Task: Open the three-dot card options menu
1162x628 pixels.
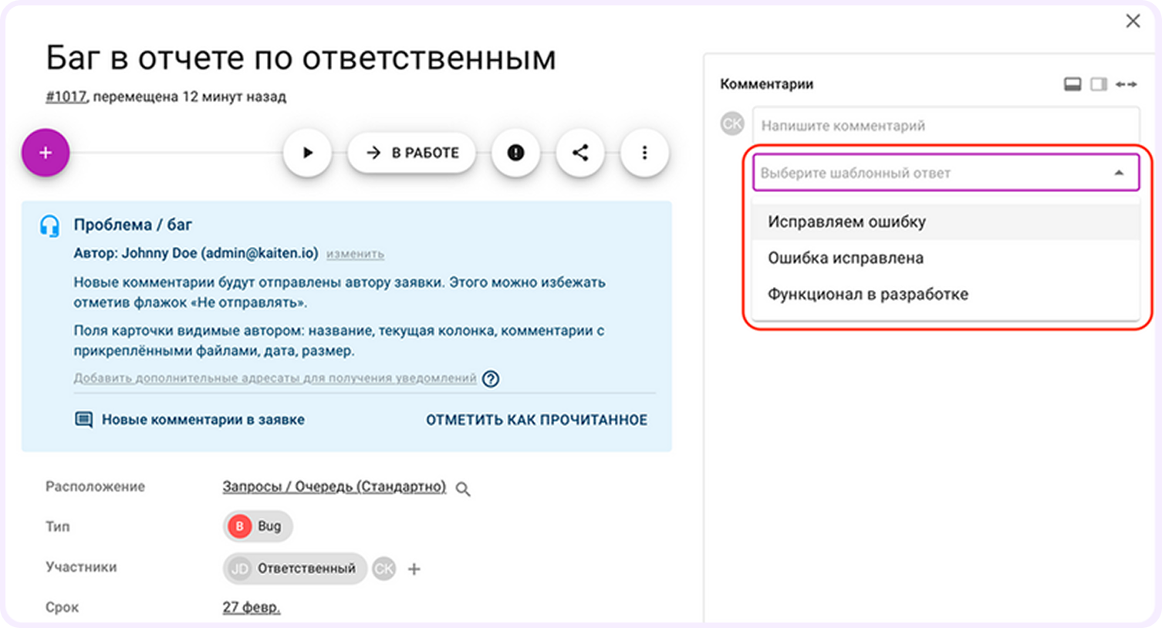Action: pyautogui.click(x=644, y=153)
